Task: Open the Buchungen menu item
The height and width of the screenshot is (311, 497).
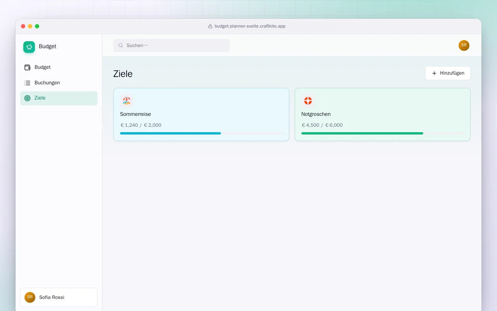Action: [x=59, y=83]
